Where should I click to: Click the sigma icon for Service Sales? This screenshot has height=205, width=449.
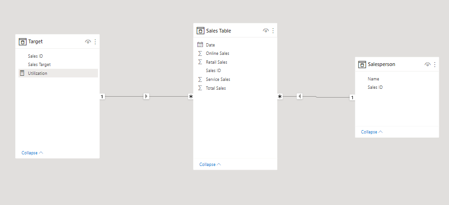(x=200, y=79)
